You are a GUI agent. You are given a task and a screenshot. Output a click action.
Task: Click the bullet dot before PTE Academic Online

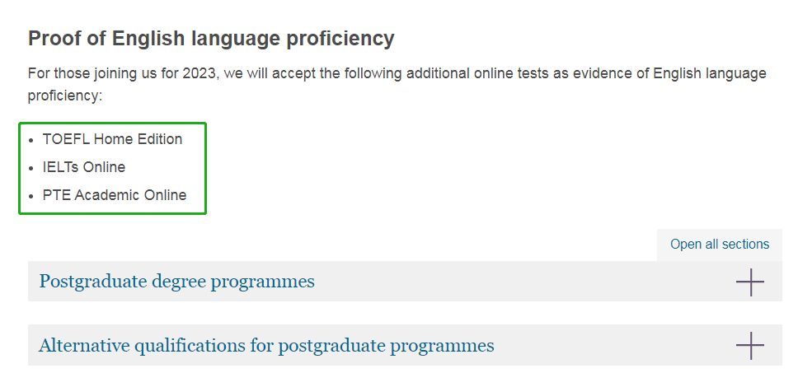tap(31, 197)
